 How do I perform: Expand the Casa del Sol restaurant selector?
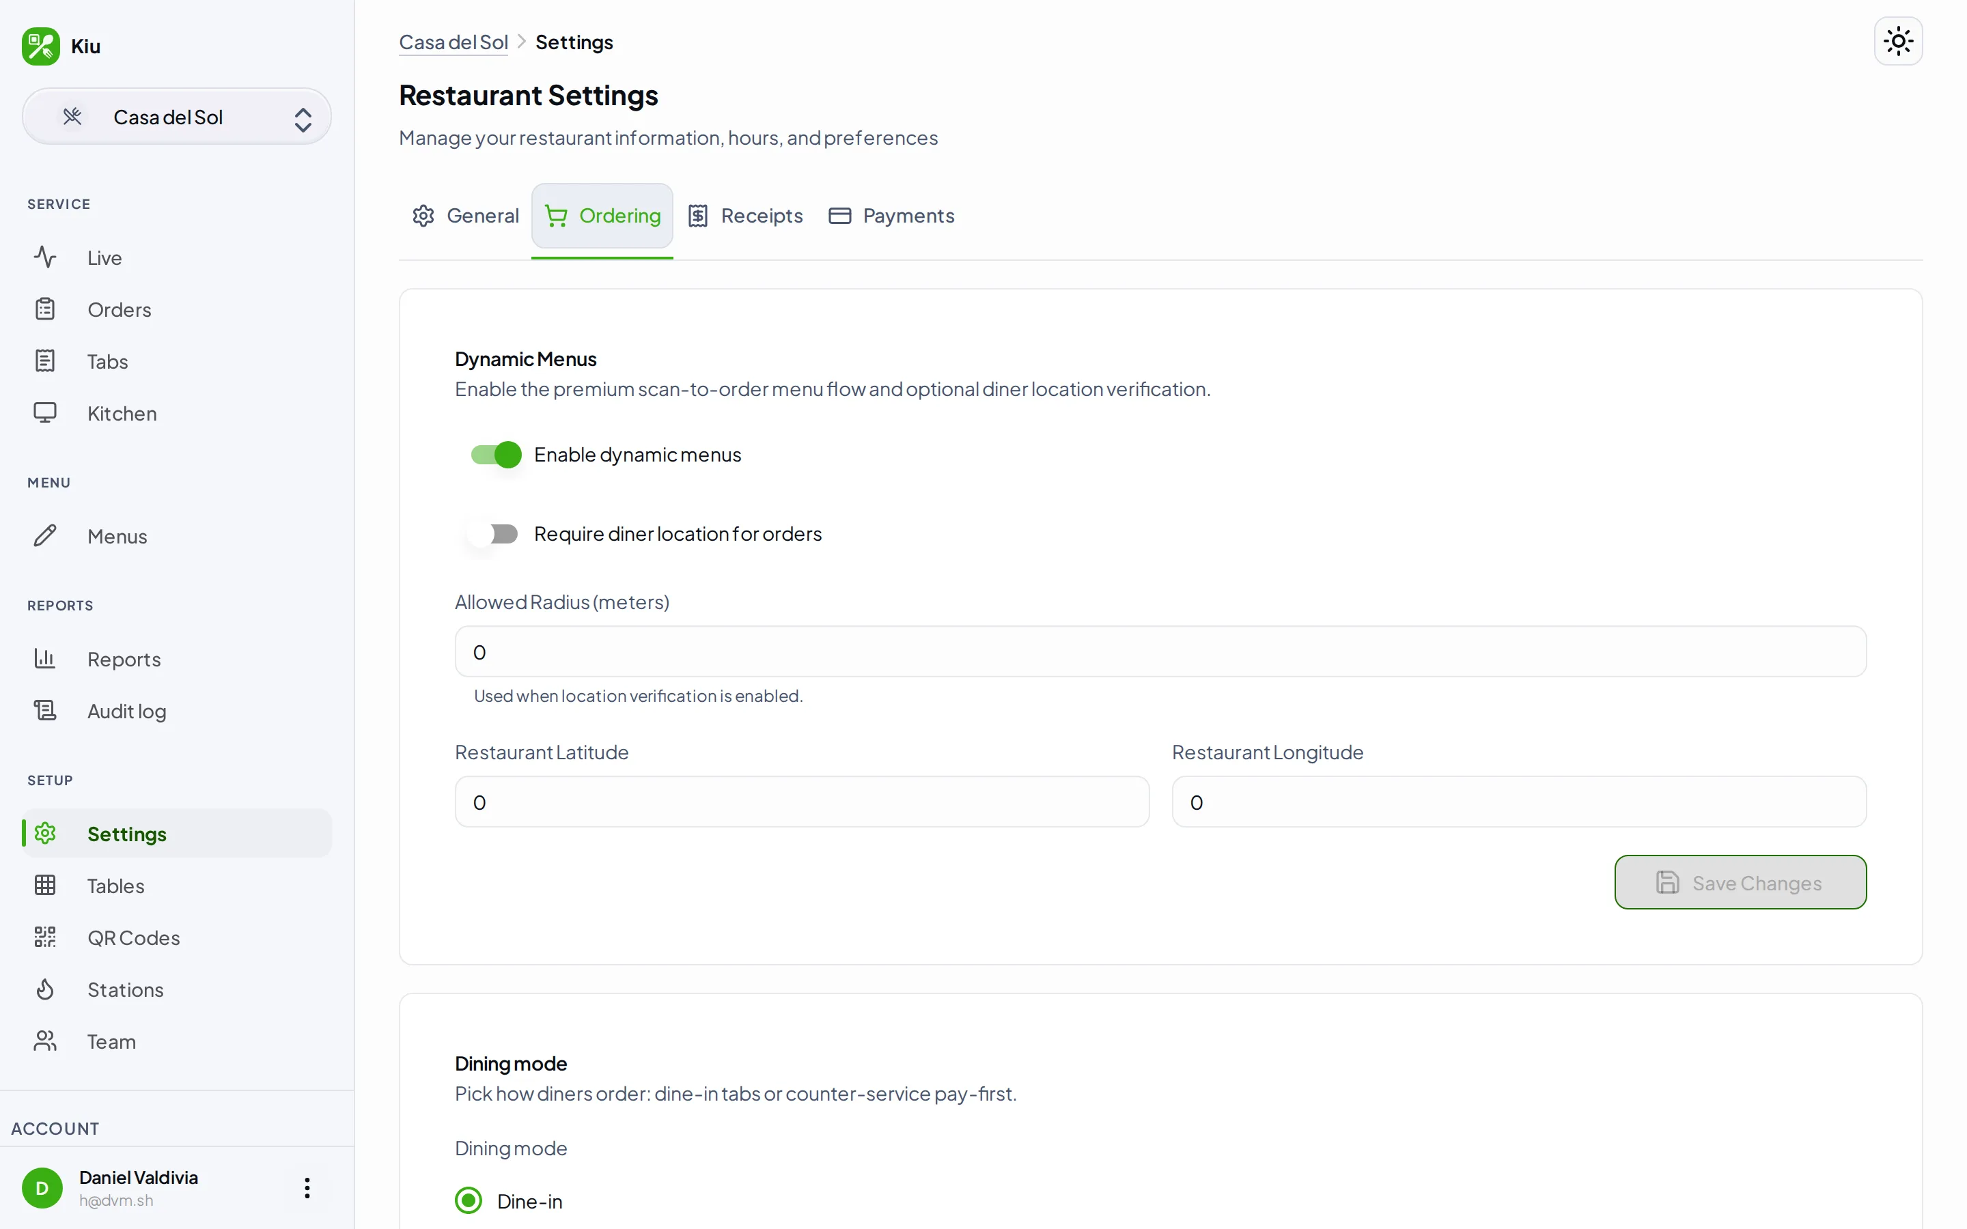[x=176, y=117]
